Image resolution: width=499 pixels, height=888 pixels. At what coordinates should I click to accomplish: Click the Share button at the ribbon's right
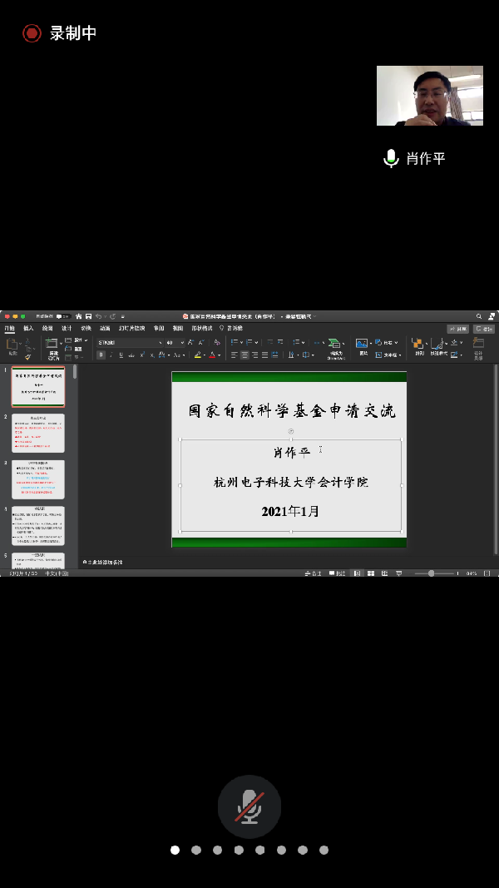(457, 329)
